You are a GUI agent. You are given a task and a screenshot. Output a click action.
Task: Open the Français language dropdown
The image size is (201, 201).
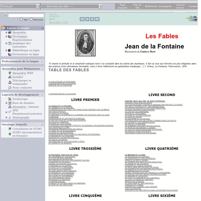[x=20, y=6]
